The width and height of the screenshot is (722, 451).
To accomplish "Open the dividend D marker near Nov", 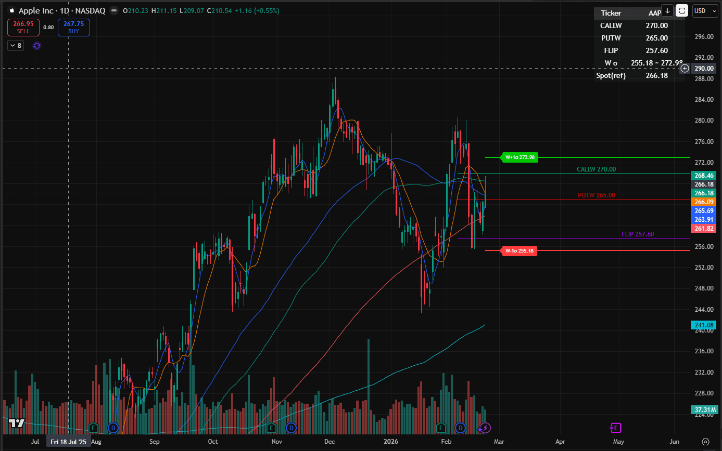I will click(291, 428).
